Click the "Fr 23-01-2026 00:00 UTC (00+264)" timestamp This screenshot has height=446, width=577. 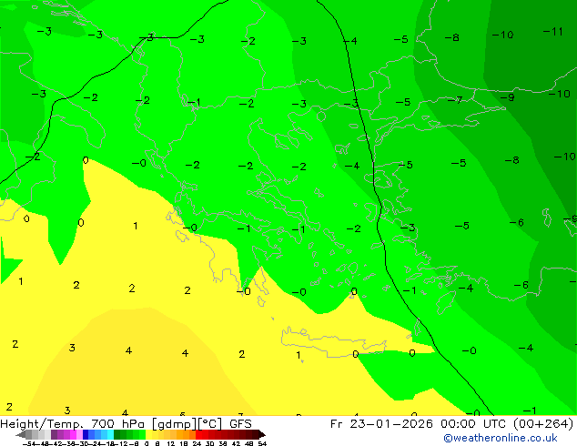(452, 423)
